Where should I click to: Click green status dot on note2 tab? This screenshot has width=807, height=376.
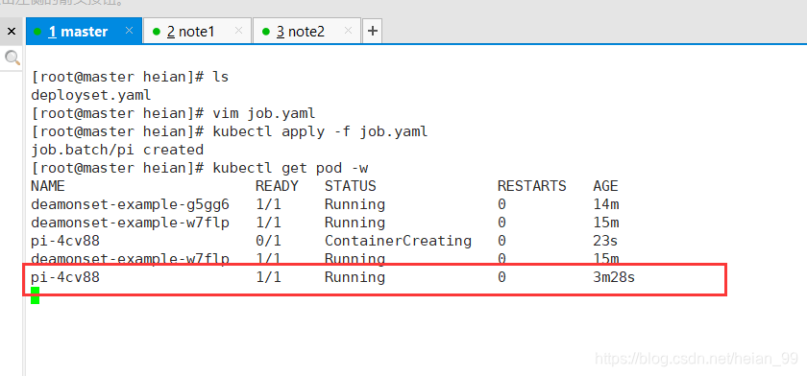point(266,32)
